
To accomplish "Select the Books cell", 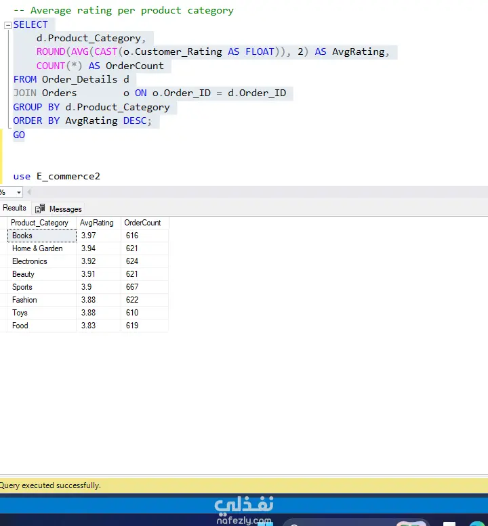I will click(42, 236).
